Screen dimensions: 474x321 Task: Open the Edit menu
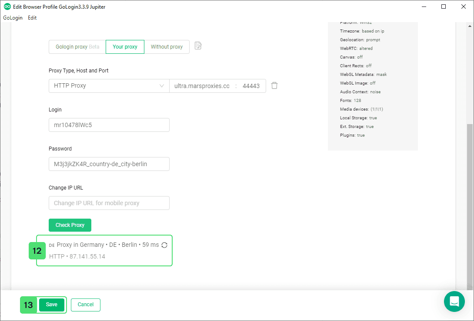(32, 18)
